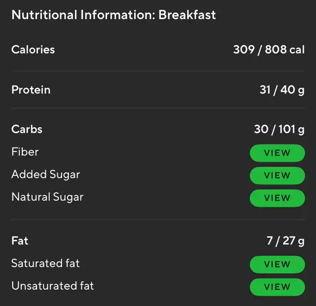Image resolution: width=316 pixels, height=306 pixels.
Task: Click the Nutritional Information: Breakfast title
Action: pyautogui.click(x=114, y=15)
